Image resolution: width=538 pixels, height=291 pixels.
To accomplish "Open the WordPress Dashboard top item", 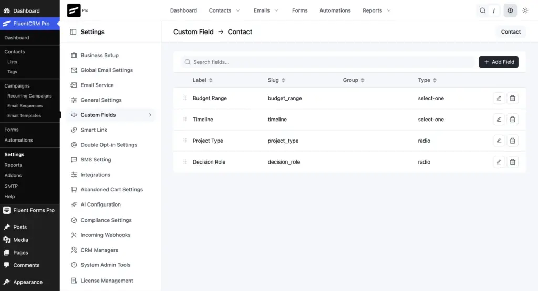I will [x=26, y=10].
